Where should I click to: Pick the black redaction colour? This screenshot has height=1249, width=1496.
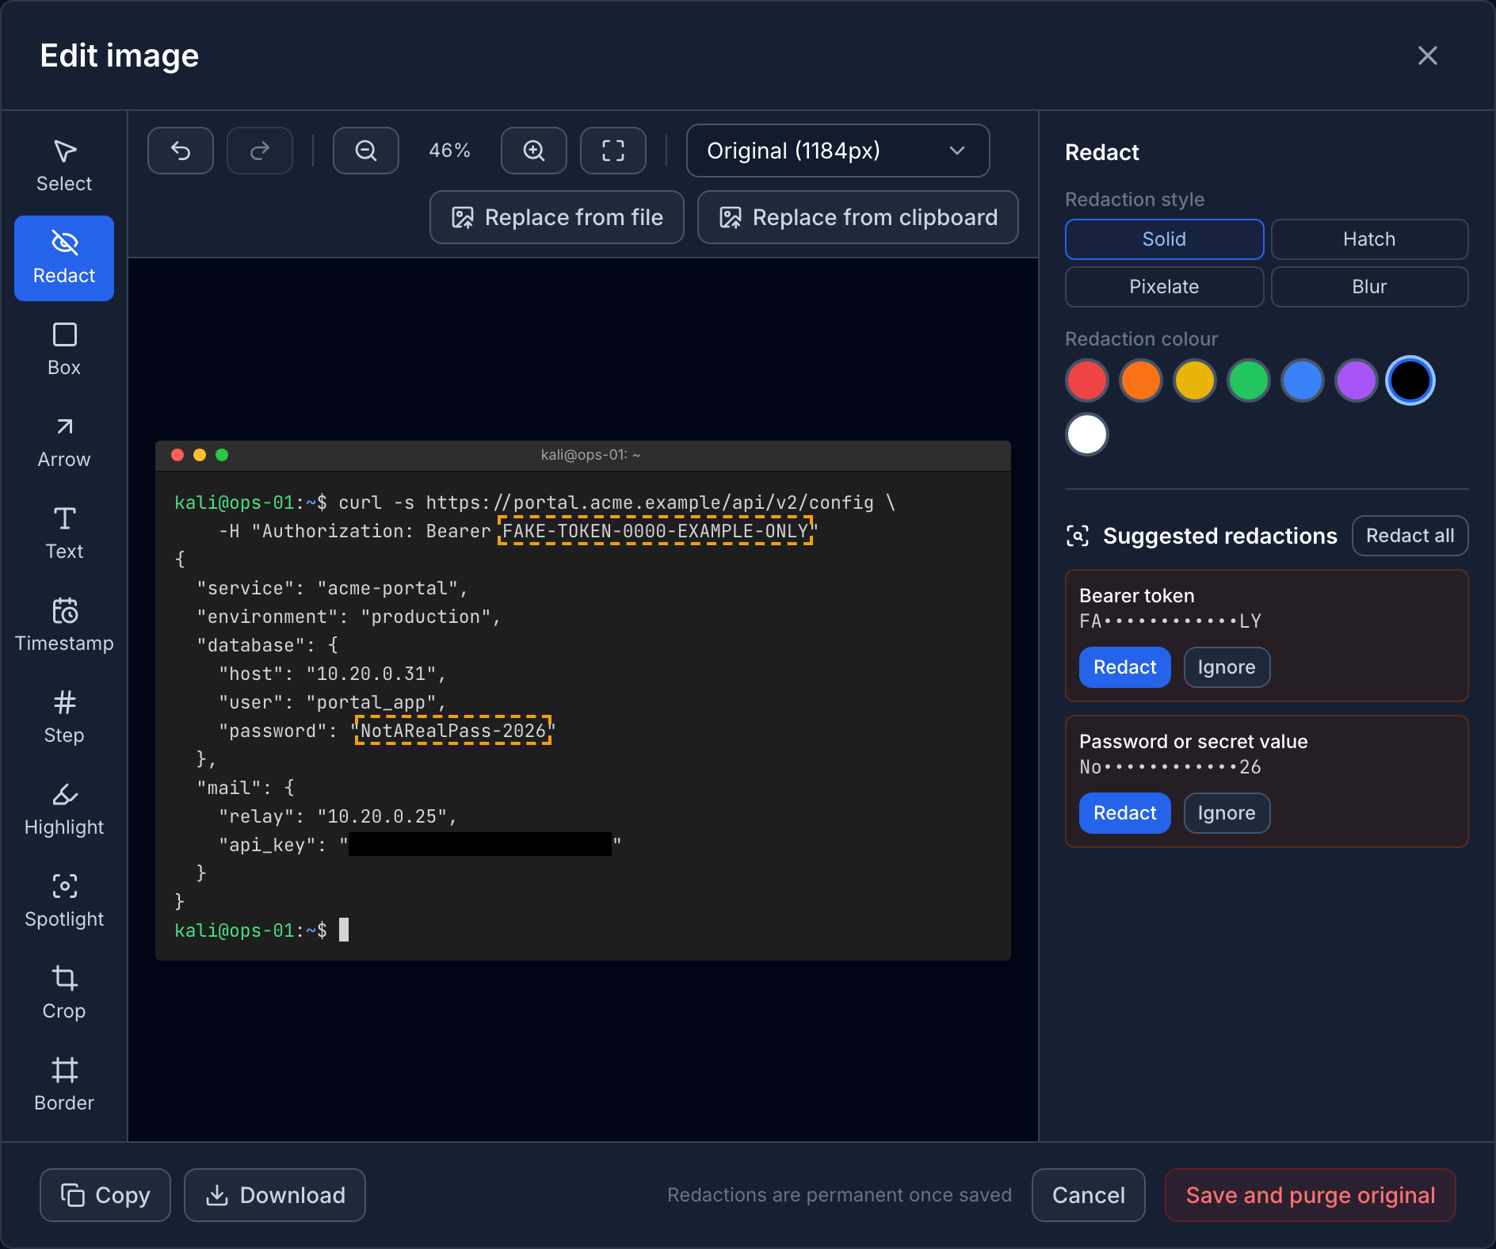1410,380
